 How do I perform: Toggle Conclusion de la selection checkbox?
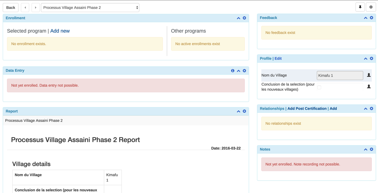(x=319, y=87)
